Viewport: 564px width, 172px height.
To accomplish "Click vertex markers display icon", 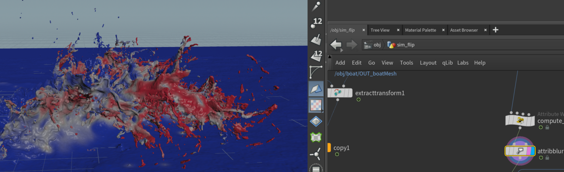I will [x=316, y=153].
